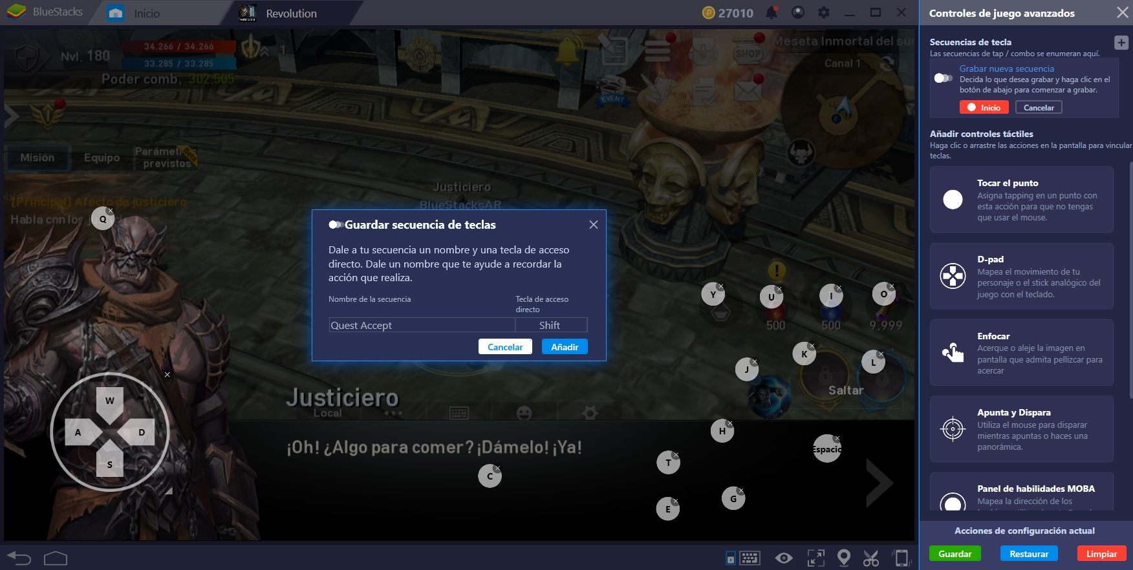Image resolution: width=1133 pixels, height=570 pixels.
Task: Click the Espacio key mapping bubble
Action: click(827, 449)
